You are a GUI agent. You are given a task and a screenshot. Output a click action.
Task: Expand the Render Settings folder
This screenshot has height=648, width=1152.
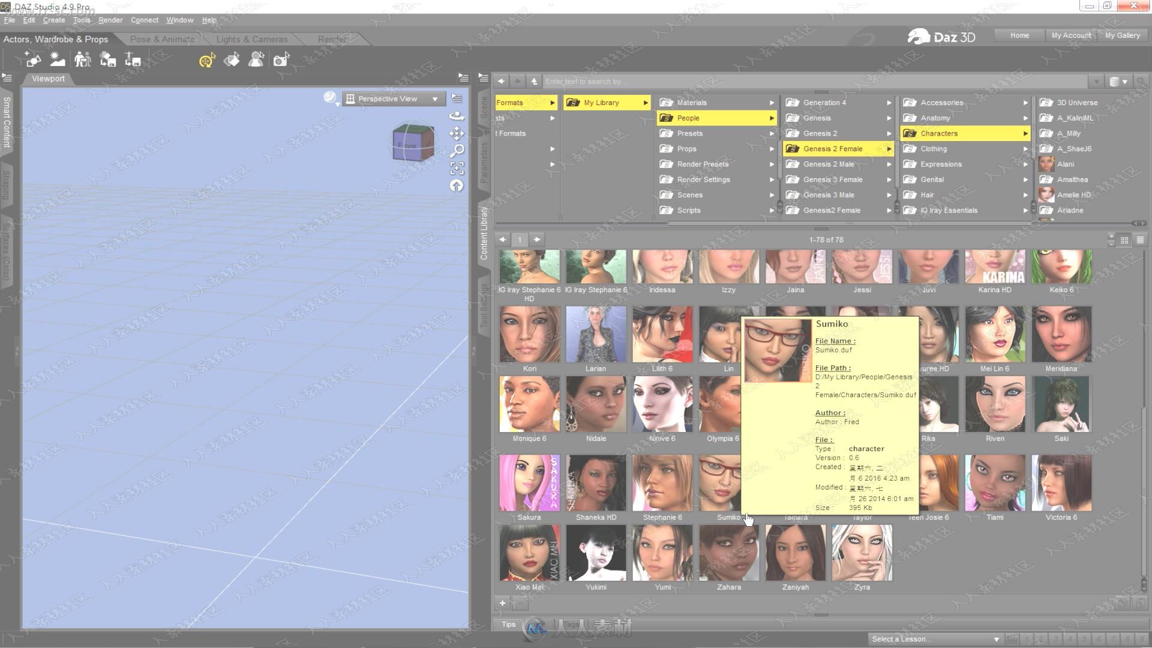[x=717, y=179]
